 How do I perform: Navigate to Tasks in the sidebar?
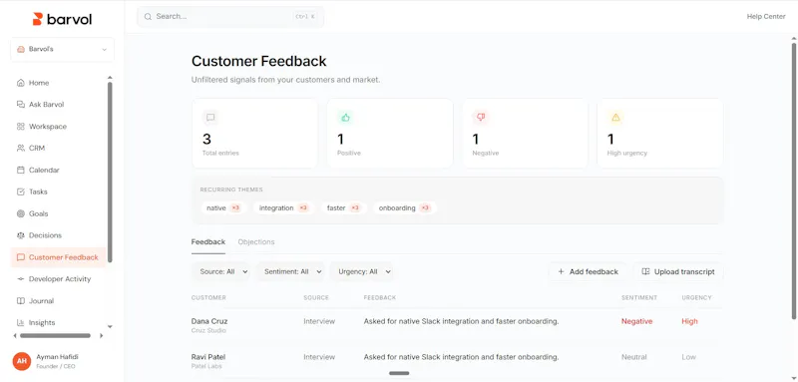58,191
